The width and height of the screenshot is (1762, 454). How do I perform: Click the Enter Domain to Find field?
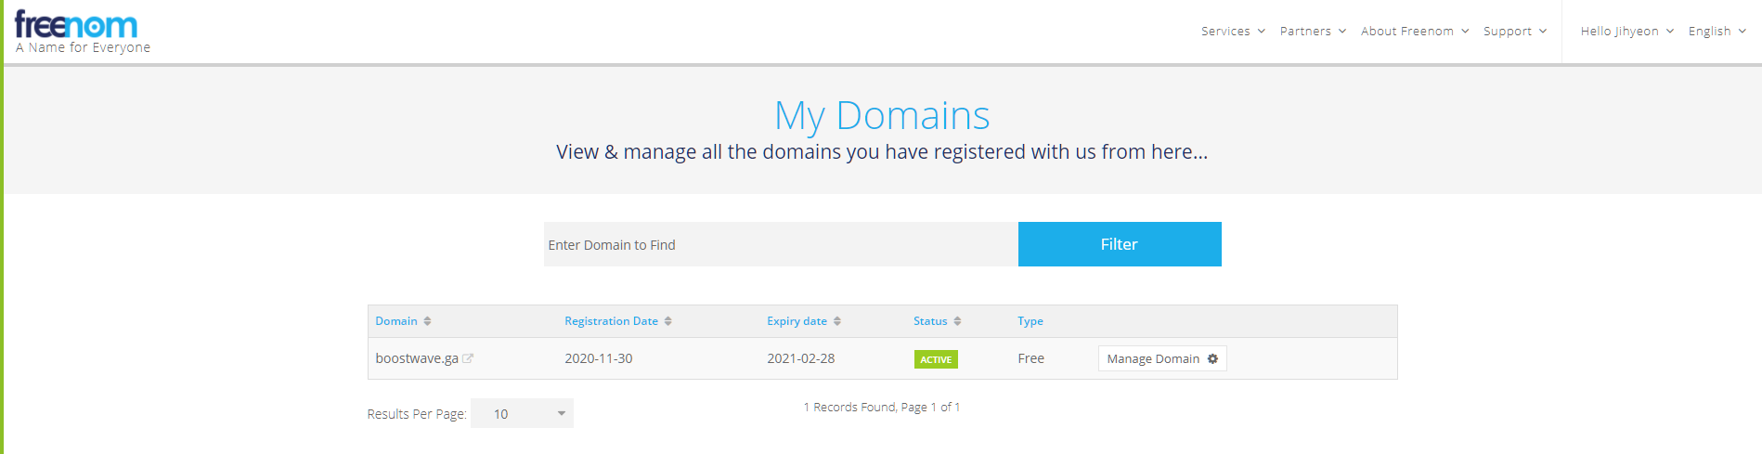point(781,244)
